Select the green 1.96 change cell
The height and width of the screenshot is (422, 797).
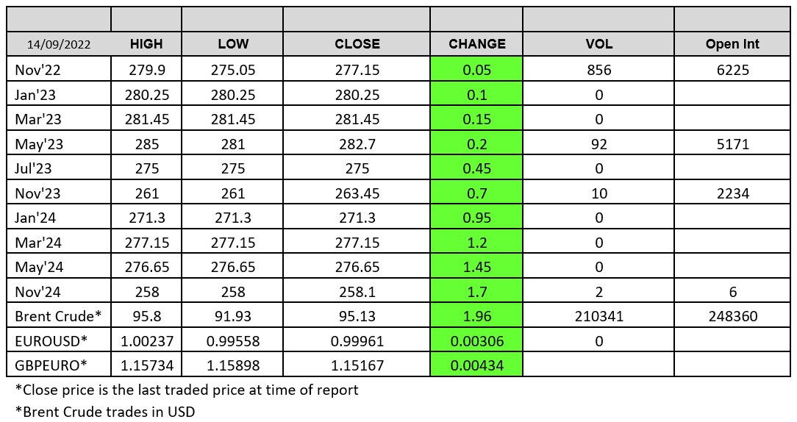tap(476, 316)
